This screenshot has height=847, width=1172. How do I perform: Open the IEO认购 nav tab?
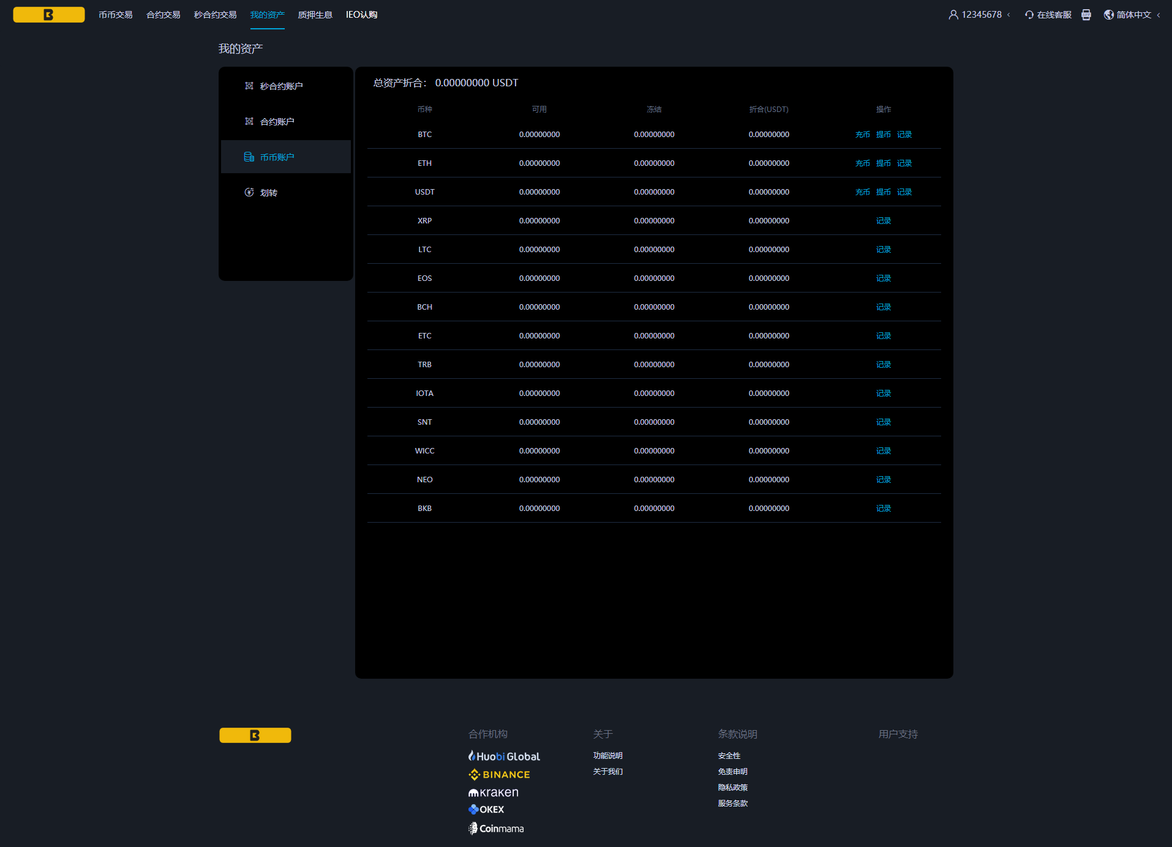coord(362,15)
